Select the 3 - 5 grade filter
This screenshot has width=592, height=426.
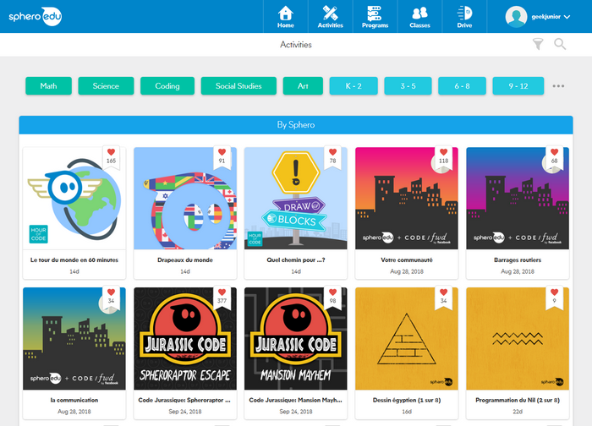(408, 86)
